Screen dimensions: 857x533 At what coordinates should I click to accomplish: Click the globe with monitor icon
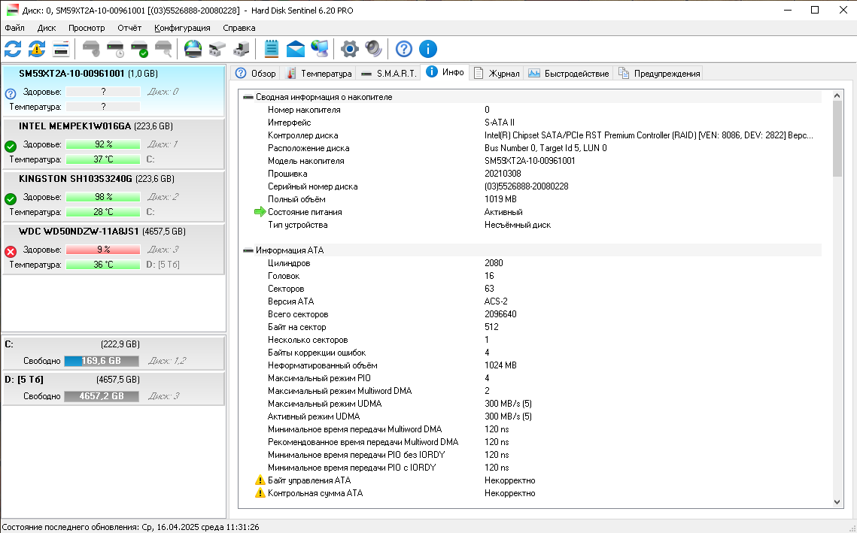[x=319, y=49]
